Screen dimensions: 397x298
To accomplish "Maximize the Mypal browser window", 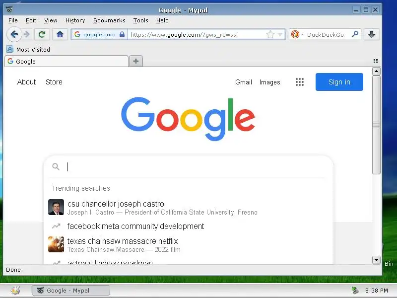I will [x=366, y=10].
